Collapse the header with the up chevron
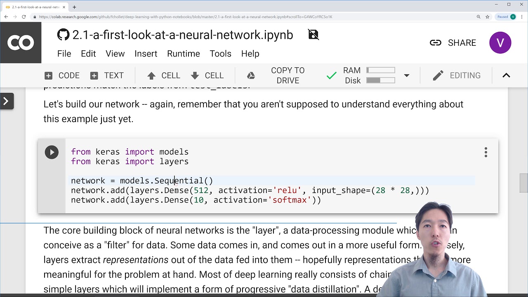 click(x=506, y=75)
